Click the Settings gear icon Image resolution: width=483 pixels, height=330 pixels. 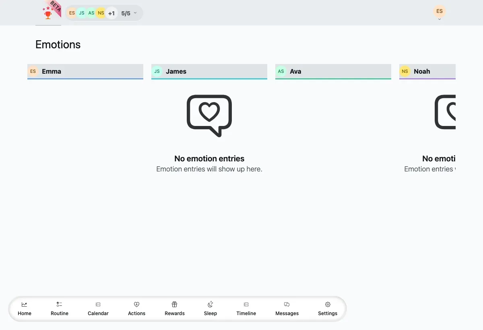point(328,305)
